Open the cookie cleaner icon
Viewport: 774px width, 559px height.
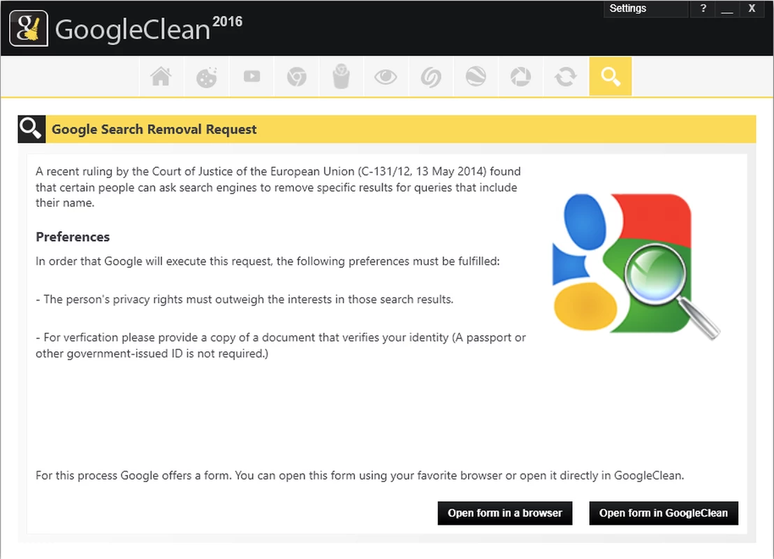coord(206,77)
